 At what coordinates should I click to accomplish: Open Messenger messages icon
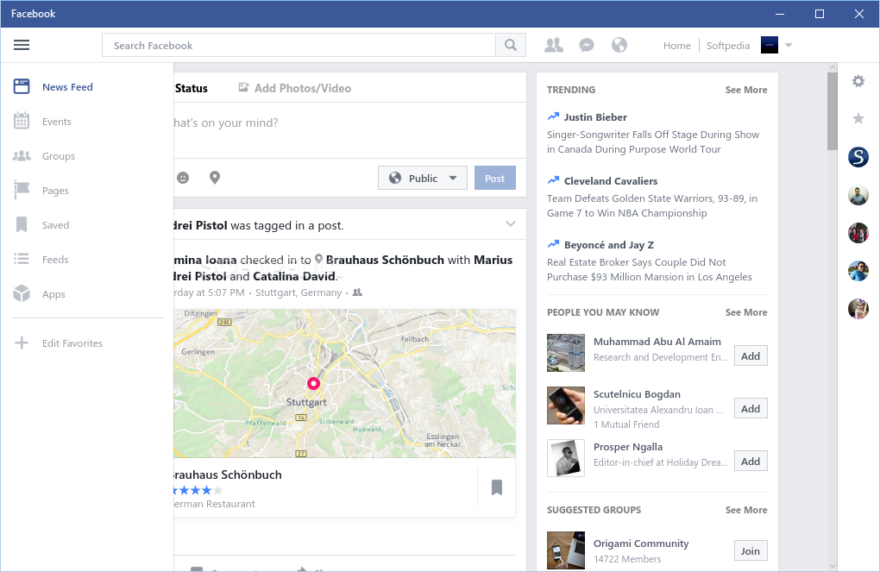pyautogui.click(x=587, y=45)
